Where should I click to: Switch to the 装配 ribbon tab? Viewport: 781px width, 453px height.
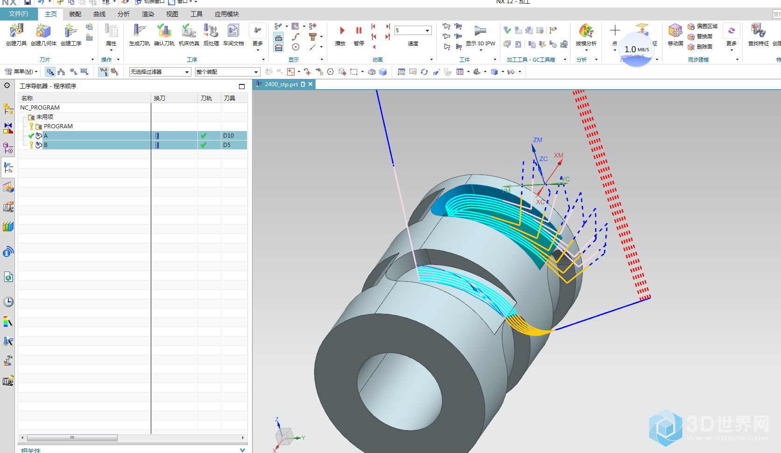(75, 14)
